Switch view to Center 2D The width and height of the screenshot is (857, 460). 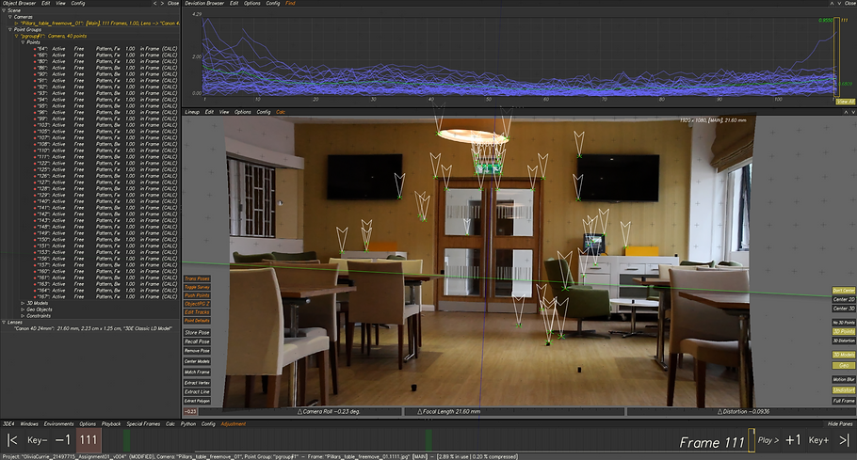click(x=844, y=299)
